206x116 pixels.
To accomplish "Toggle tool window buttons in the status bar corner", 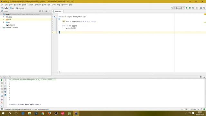I will pyautogui.click(x=2, y=109).
